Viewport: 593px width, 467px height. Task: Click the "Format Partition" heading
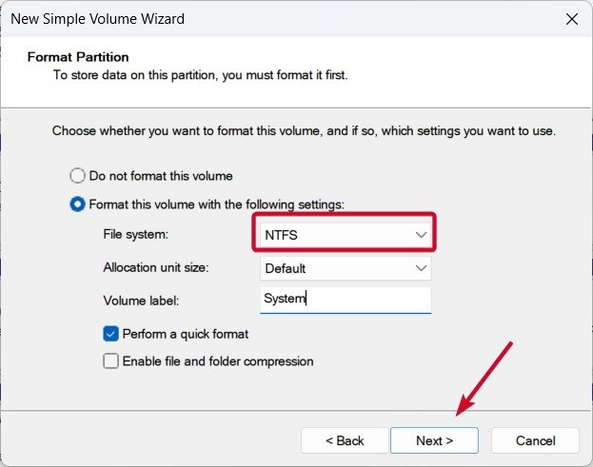[x=78, y=57]
